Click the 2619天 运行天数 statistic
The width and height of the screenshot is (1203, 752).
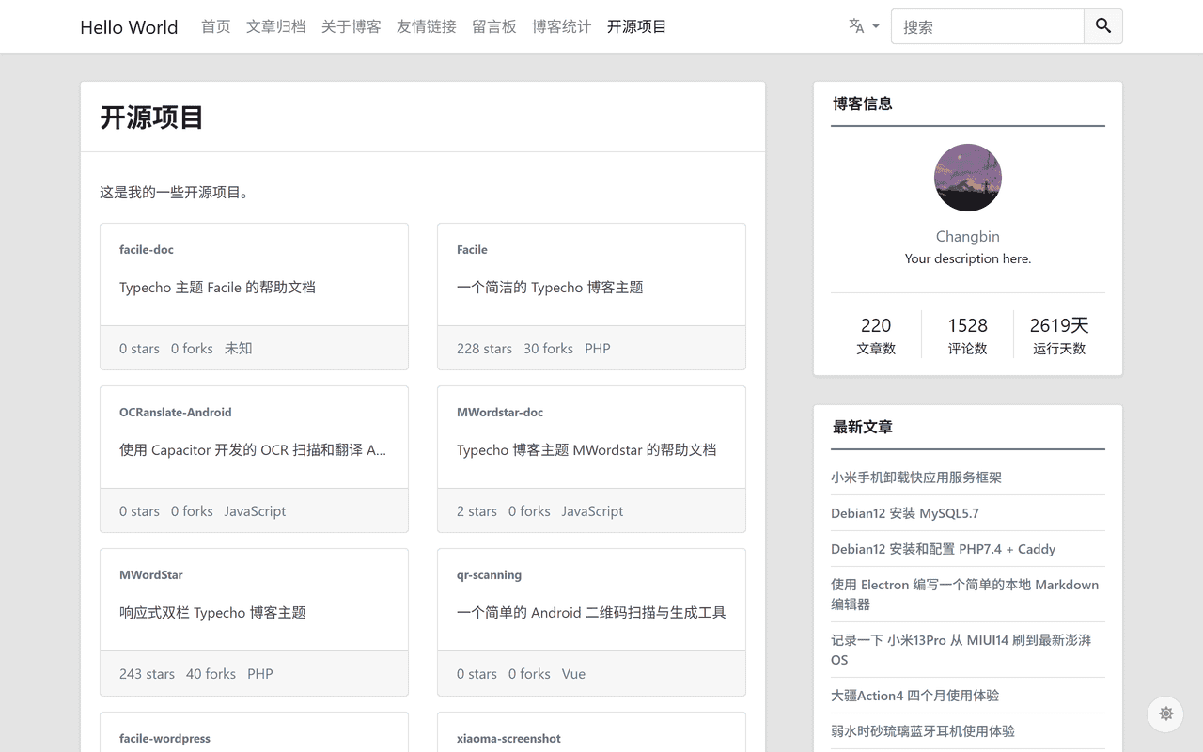[x=1059, y=336]
